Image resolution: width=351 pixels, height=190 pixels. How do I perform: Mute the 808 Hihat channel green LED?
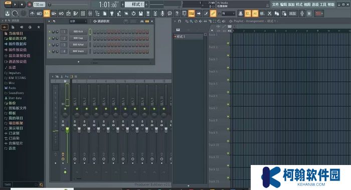pos(50,44)
